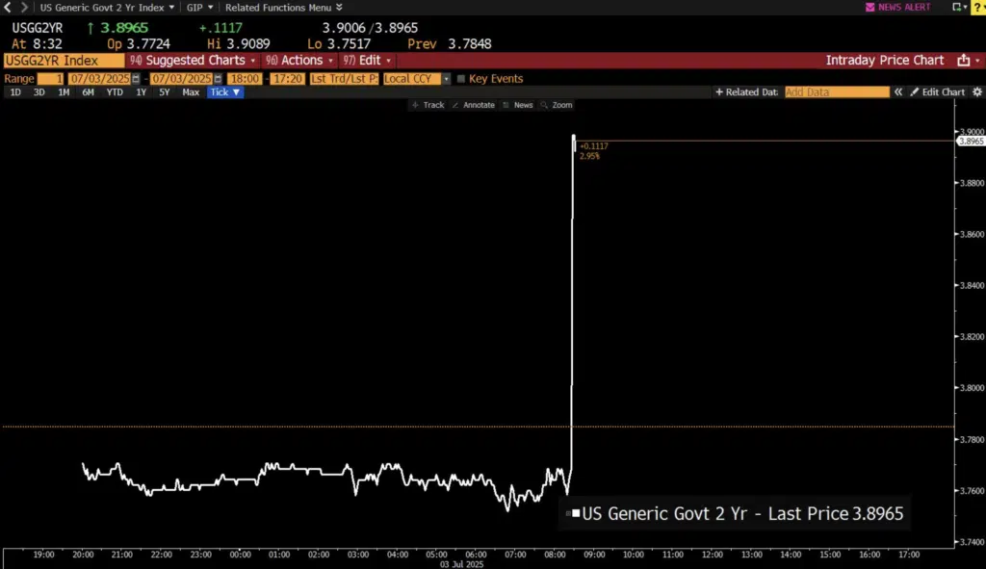986x569 pixels.
Task: Open the Local CCY currency dropdown
Action: tap(446, 79)
